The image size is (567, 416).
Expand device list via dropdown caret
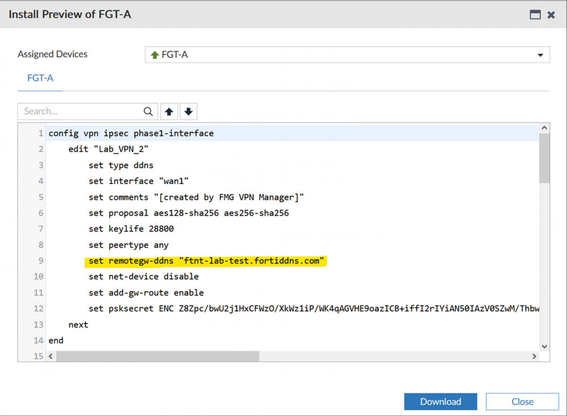pyautogui.click(x=540, y=55)
